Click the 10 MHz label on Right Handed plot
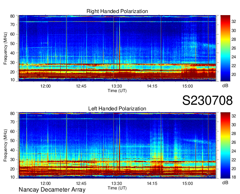 tap(12, 80)
